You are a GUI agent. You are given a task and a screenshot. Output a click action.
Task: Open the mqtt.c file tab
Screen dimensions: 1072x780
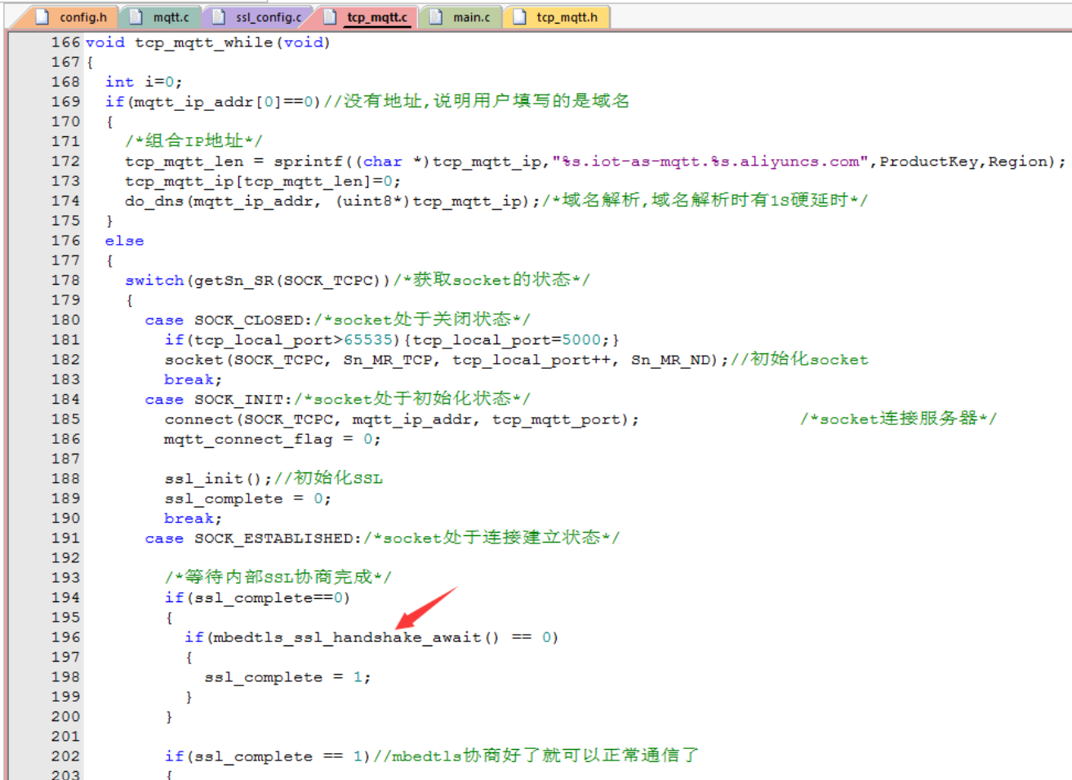[171, 17]
